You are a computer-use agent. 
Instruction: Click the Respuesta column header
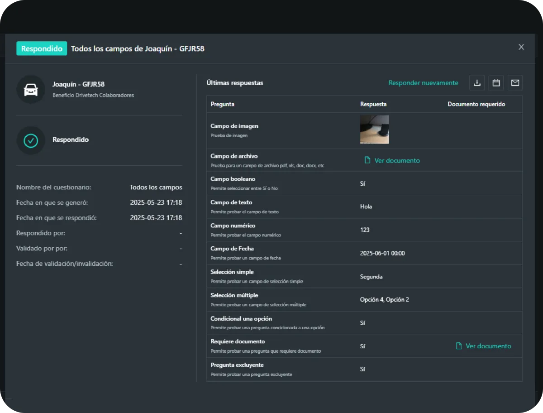[x=373, y=104]
